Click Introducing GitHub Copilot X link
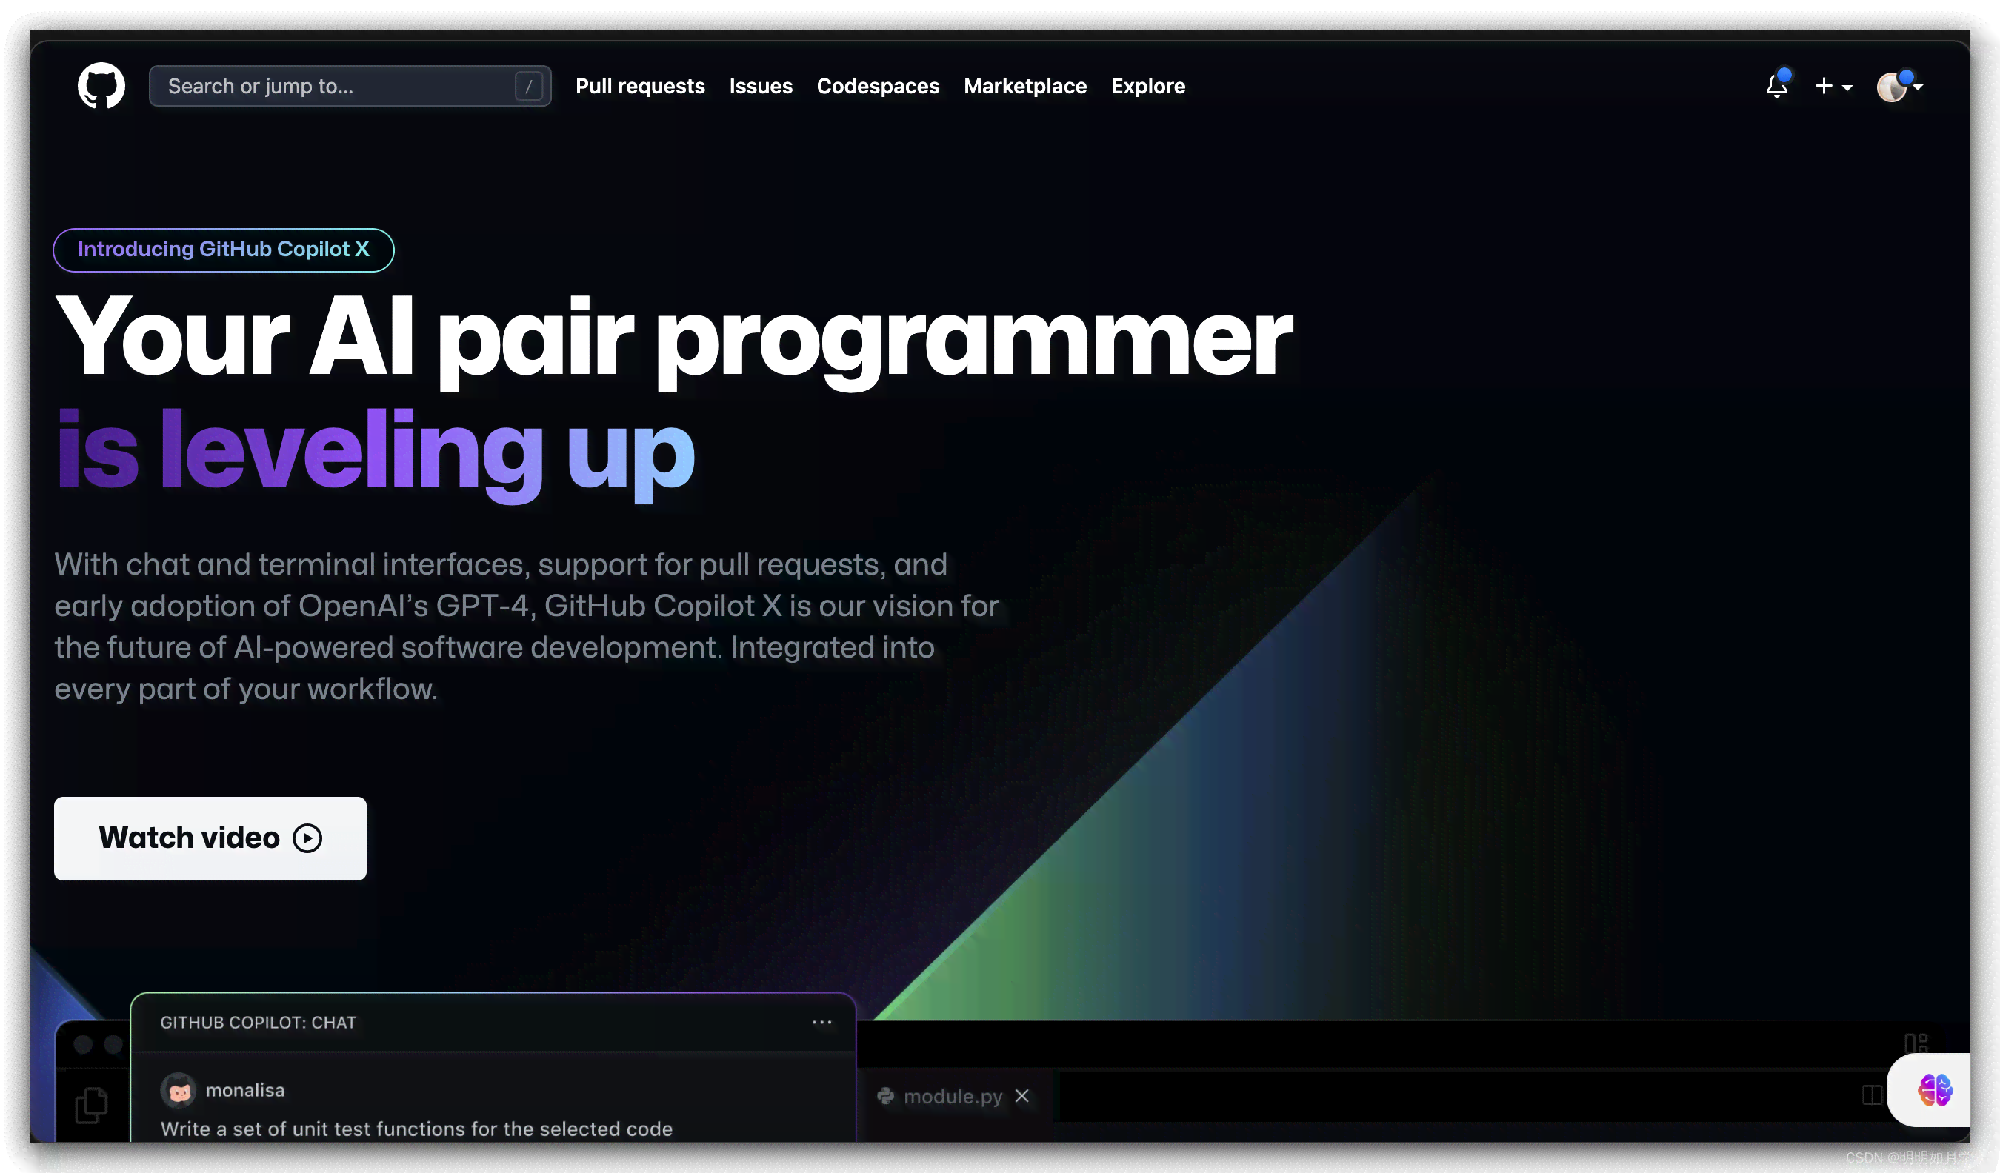 tap(224, 249)
